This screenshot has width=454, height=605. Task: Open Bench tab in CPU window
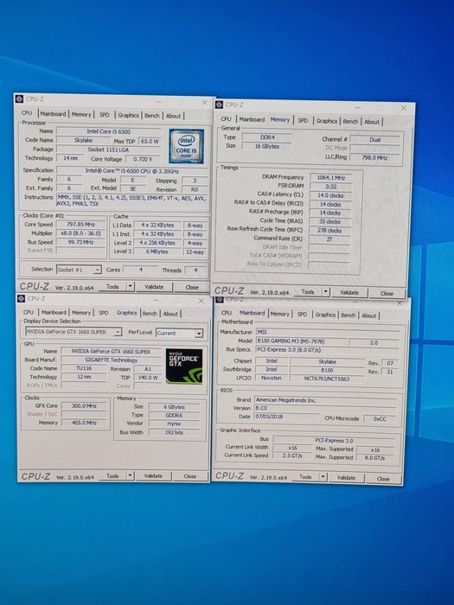(x=151, y=116)
